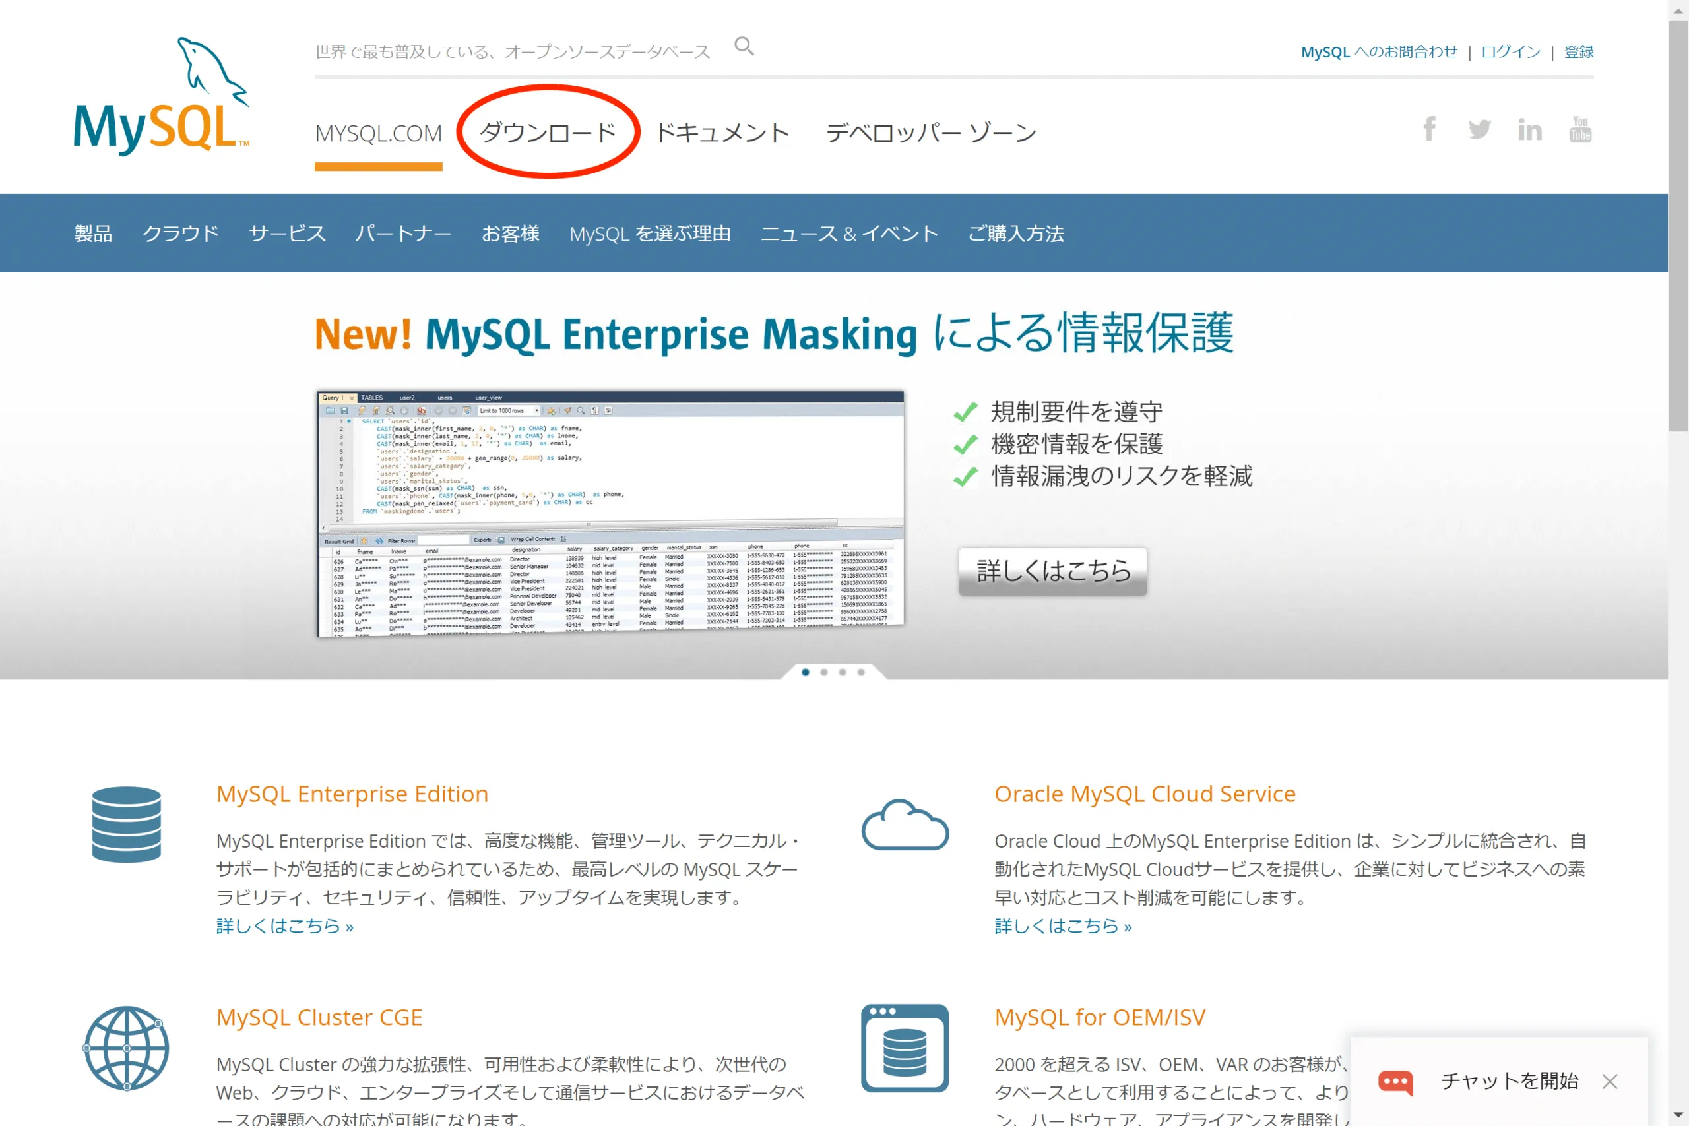Click 詳しくはこちら » under Enterprise Edition
The height and width of the screenshot is (1126, 1689).
(x=285, y=925)
